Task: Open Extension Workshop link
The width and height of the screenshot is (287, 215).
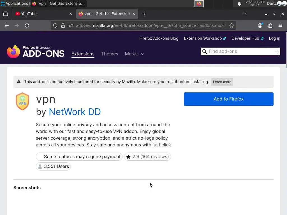Action: point(205,38)
